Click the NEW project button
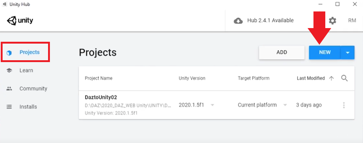Image resolution: width=363 pixels, height=143 pixels. click(x=325, y=52)
